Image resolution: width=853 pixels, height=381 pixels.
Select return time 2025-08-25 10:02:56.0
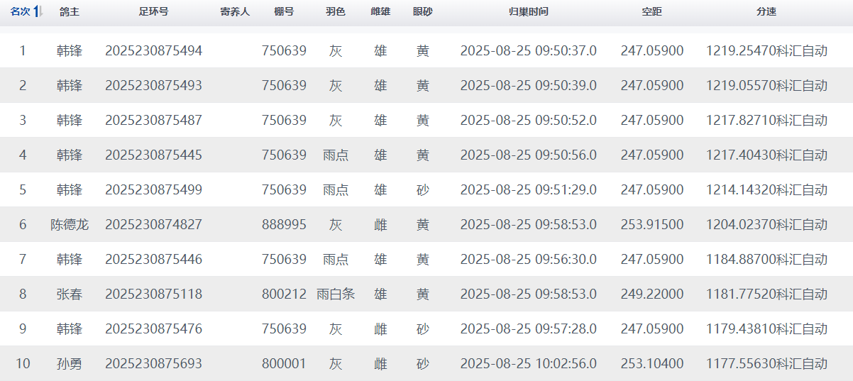(x=528, y=364)
